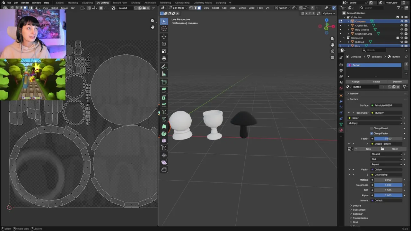Select the Select Box tool in 3D viewport
Screen dimensions: 411x231
(x=164, y=21)
